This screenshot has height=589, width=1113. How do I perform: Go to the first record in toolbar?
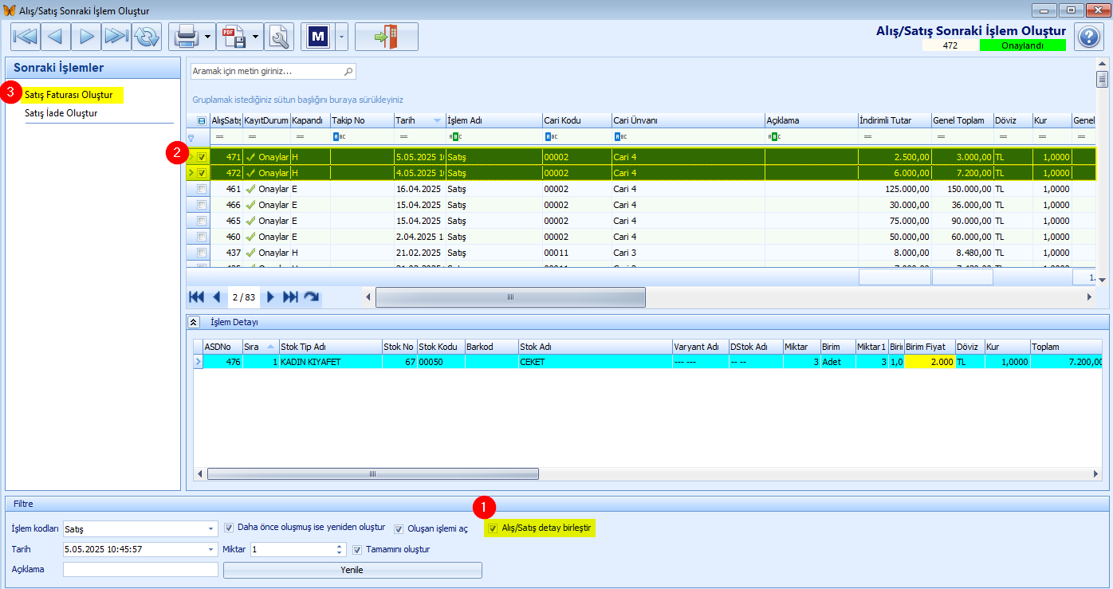point(26,37)
